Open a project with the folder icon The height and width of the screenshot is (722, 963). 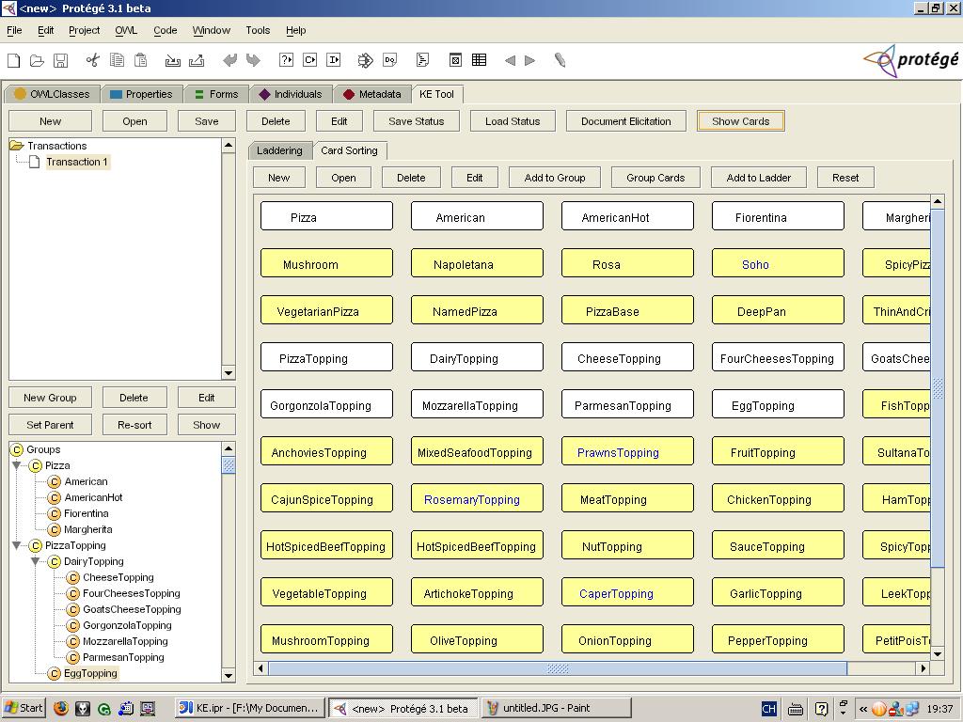[x=37, y=60]
